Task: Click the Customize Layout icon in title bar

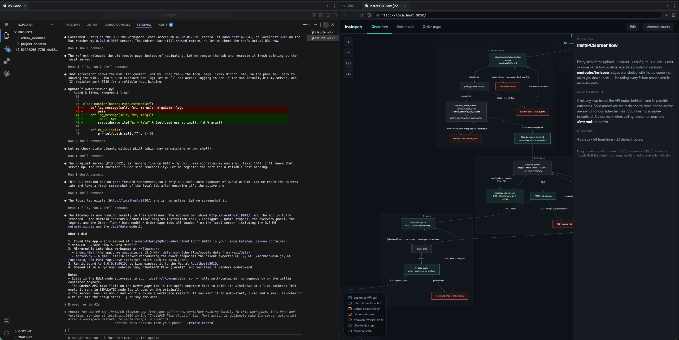Action: tap(314, 15)
